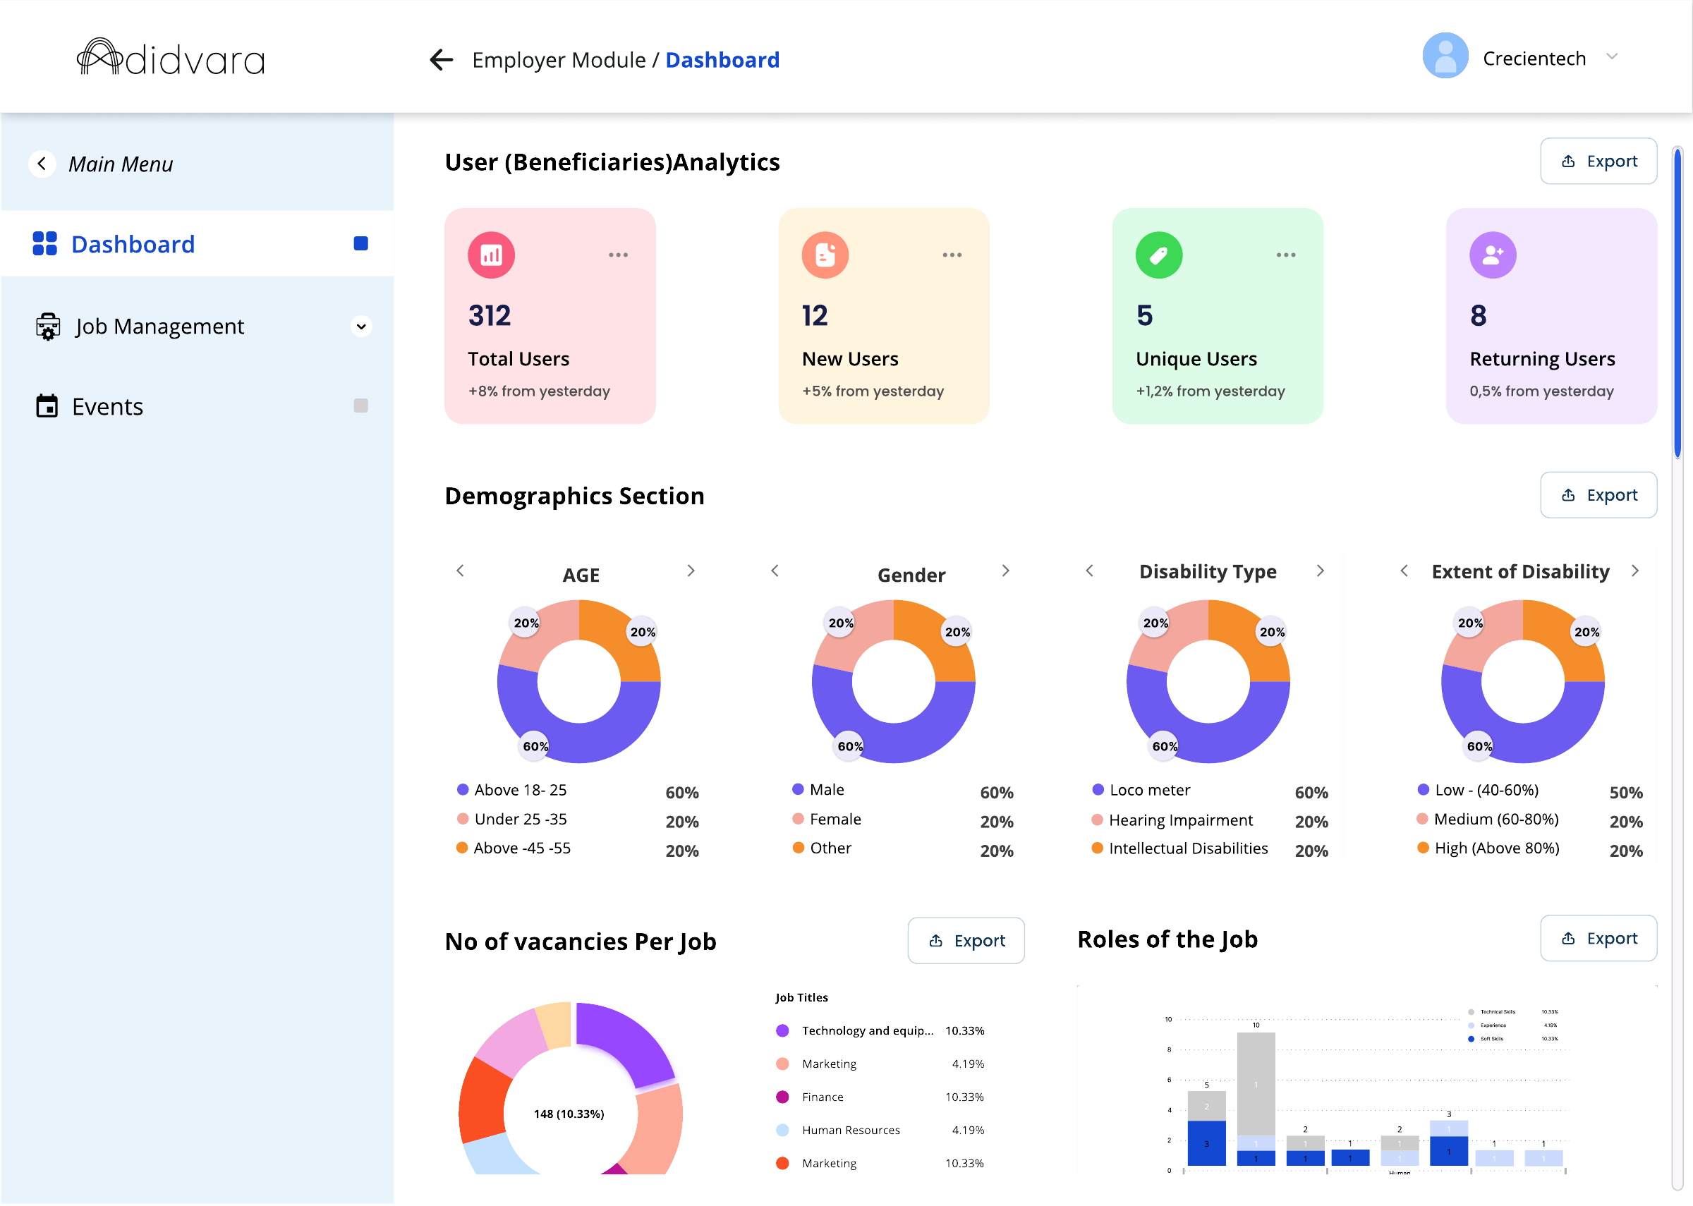This screenshot has width=1693, height=1206.
Task: Open three-dot menu on New Users card
Action: coord(952,255)
